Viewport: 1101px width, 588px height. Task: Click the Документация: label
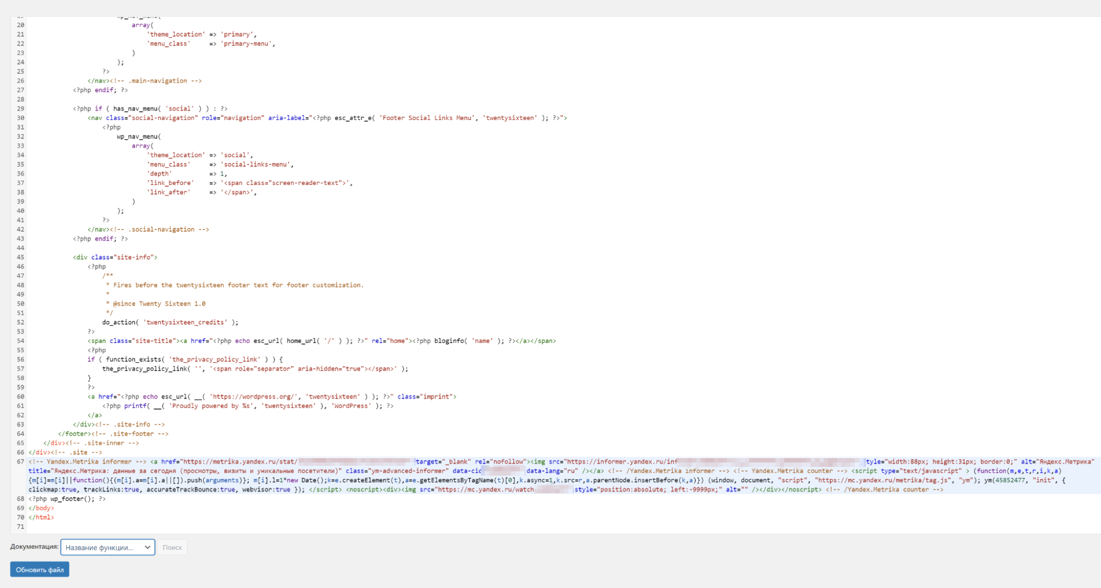coord(34,547)
